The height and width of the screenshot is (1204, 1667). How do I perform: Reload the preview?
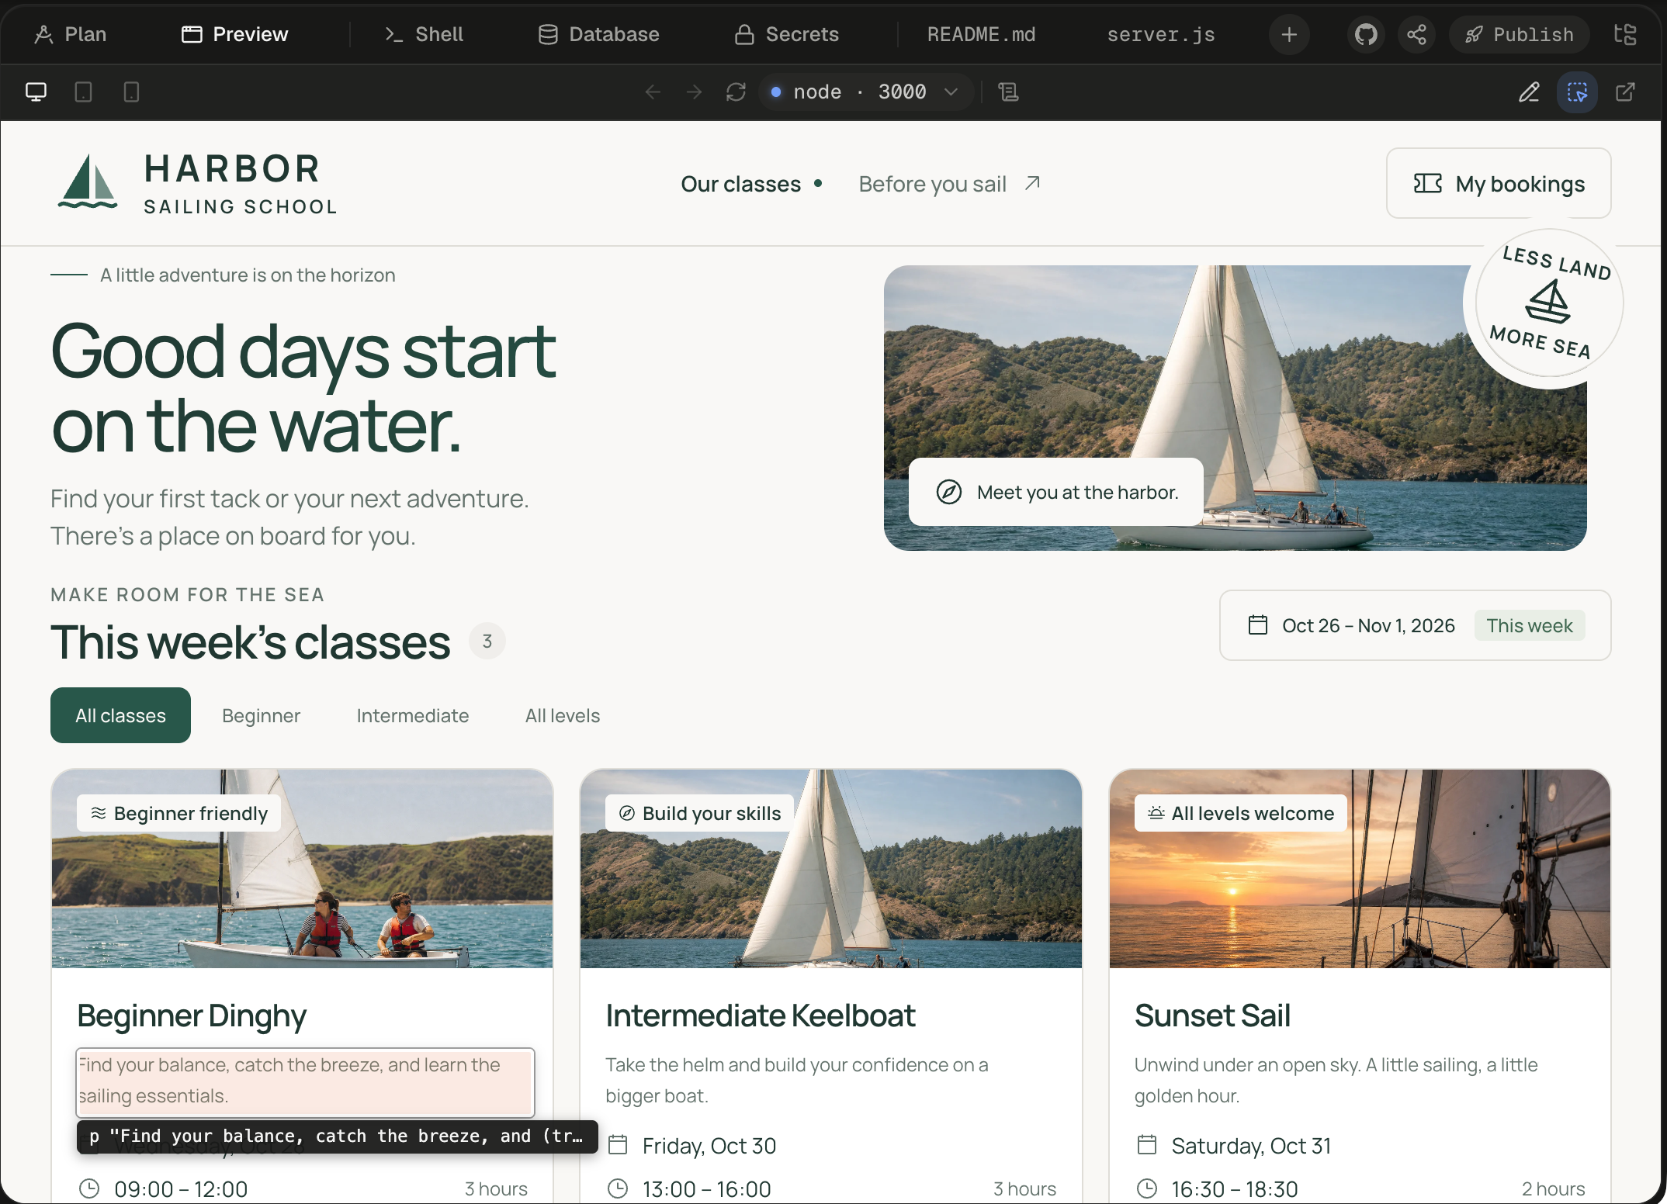click(736, 92)
